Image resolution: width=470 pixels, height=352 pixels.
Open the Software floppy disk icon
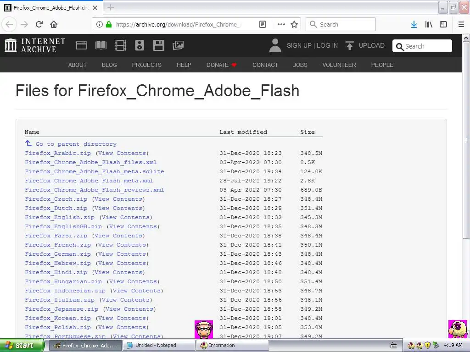point(158,45)
